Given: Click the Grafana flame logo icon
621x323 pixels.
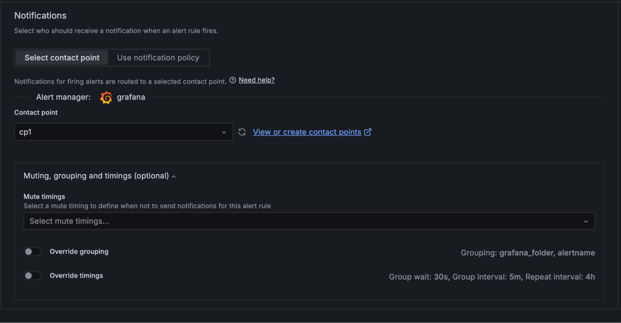Looking at the screenshot, I should (x=106, y=97).
